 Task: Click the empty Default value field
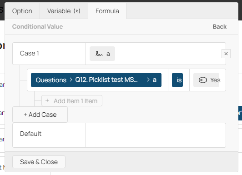tap(156, 135)
